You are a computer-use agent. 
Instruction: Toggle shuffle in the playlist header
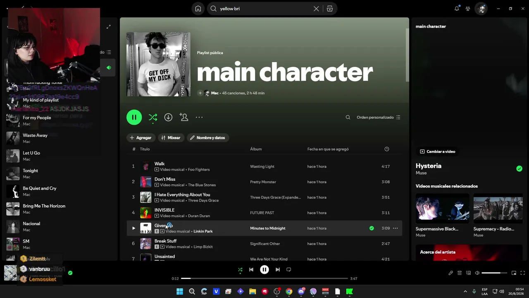coord(153,117)
